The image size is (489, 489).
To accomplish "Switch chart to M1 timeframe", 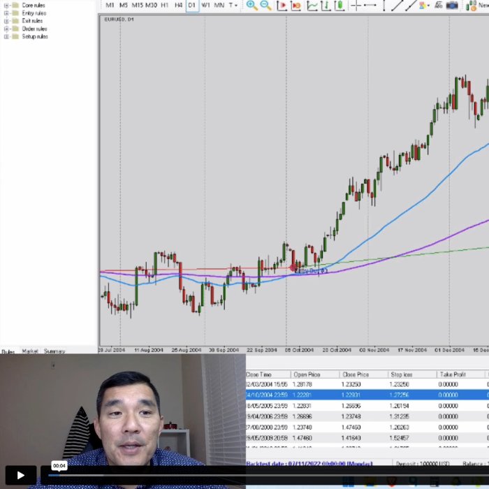I will click(110, 5).
